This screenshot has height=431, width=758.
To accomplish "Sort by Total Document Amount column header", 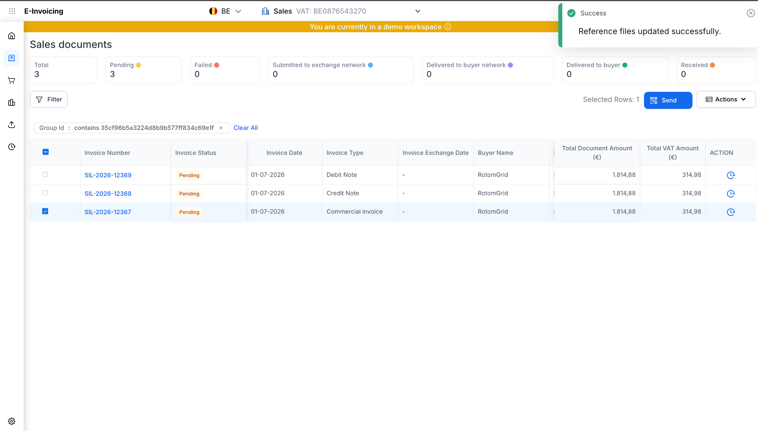I will point(597,153).
